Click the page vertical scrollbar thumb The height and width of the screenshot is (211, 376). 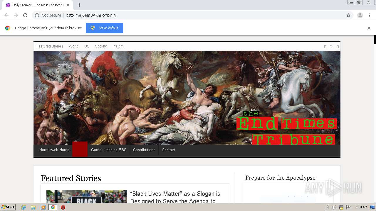(375, 40)
